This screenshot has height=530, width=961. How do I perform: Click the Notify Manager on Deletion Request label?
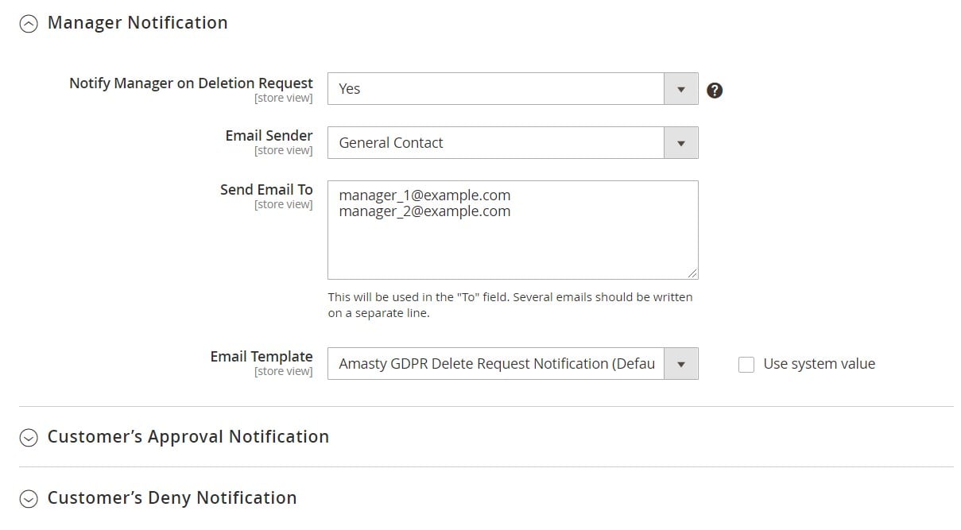click(191, 83)
